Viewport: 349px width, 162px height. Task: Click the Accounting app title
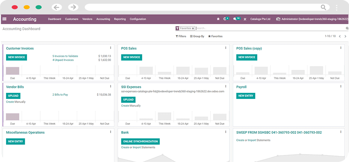(24, 19)
